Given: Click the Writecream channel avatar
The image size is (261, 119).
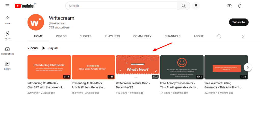Looking at the screenshot, I should 36,22.
